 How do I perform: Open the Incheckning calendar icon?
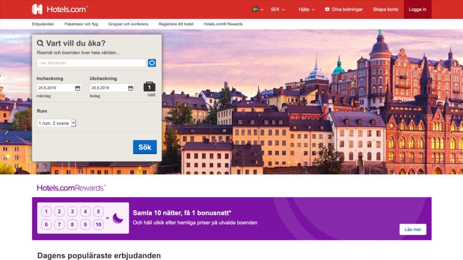pyautogui.click(x=77, y=88)
